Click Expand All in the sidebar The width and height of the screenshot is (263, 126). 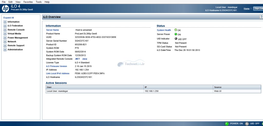click(8, 18)
